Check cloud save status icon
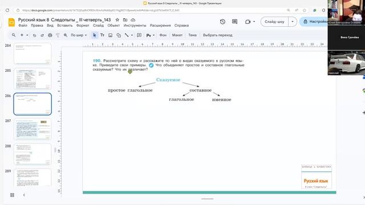 coord(133,20)
